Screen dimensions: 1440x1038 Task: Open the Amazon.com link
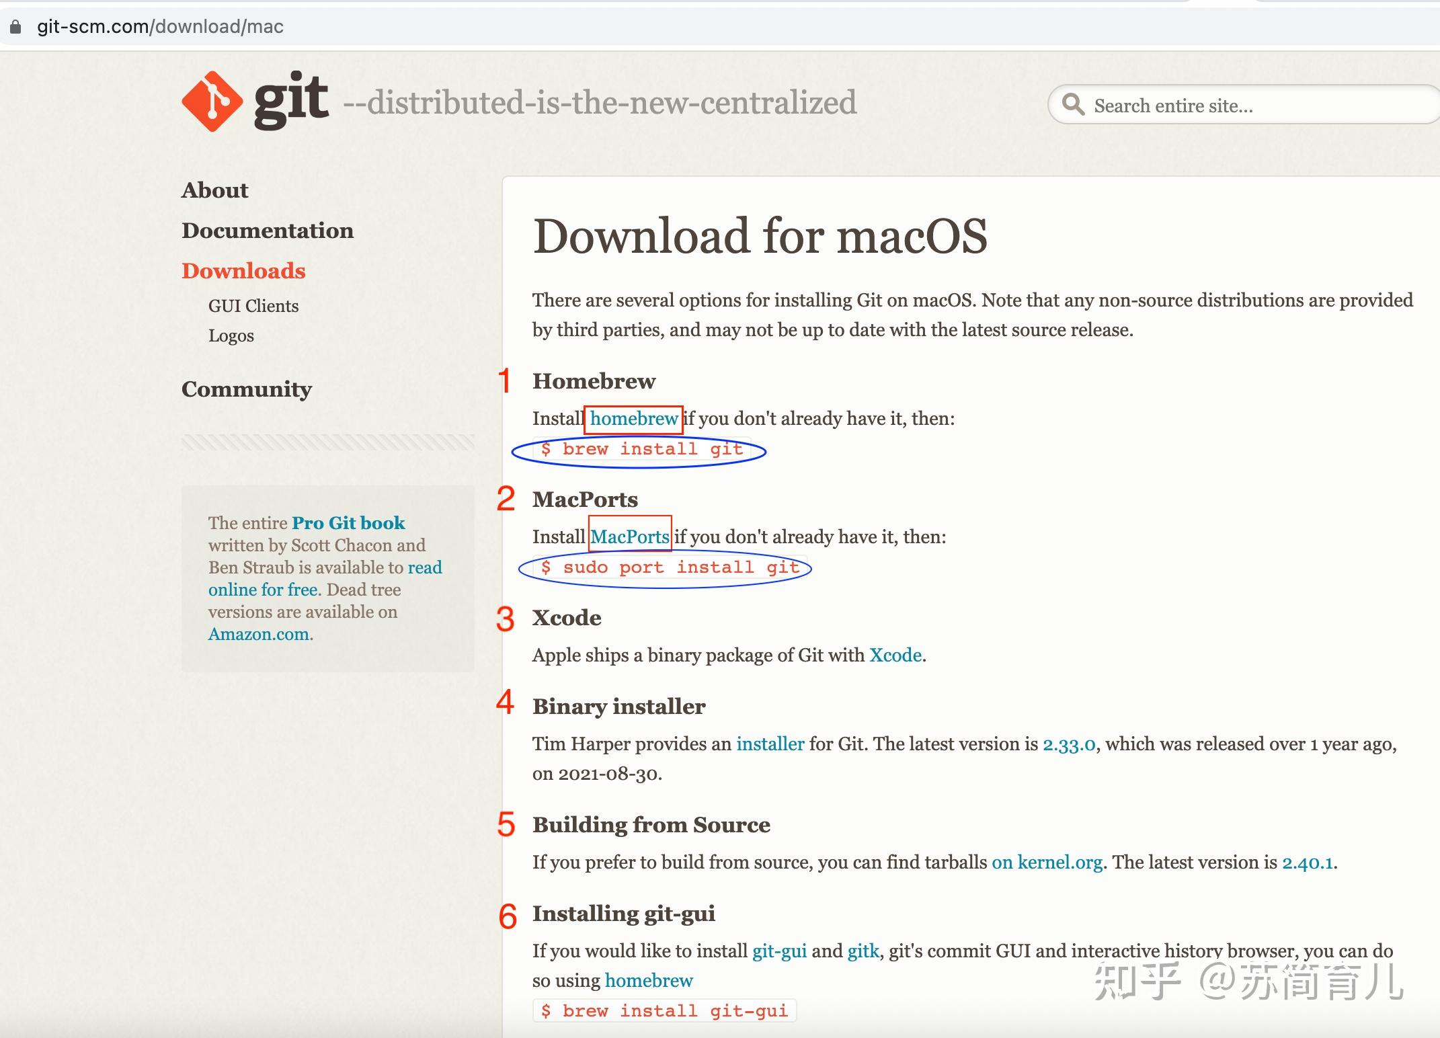coord(259,633)
